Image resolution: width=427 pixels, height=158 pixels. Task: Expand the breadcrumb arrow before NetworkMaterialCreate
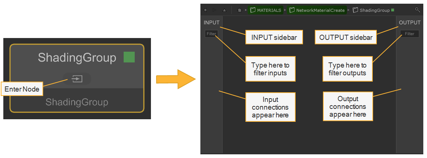point(285,10)
